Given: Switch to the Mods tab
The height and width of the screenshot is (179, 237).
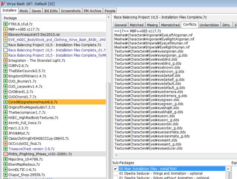Looking at the screenshot, I should point(24,11).
